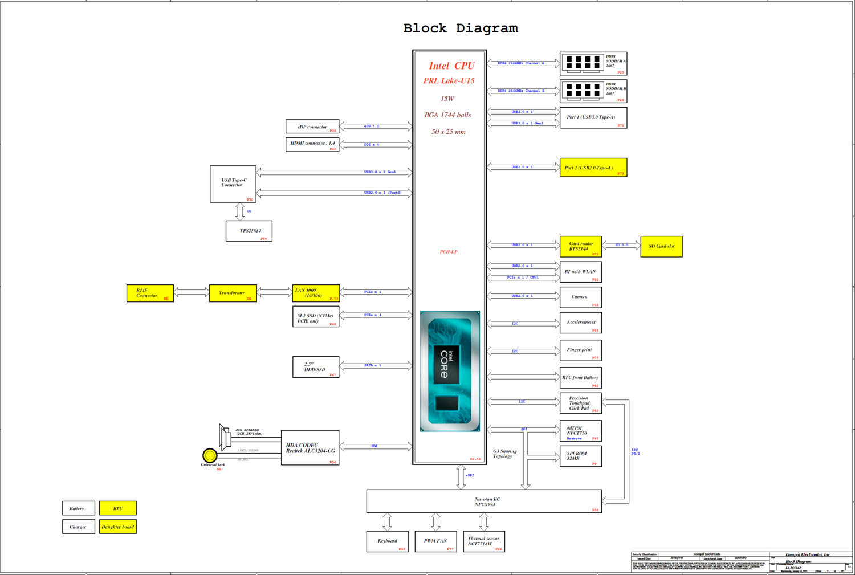Click the "DDI x 4" bus label

(372, 145)
